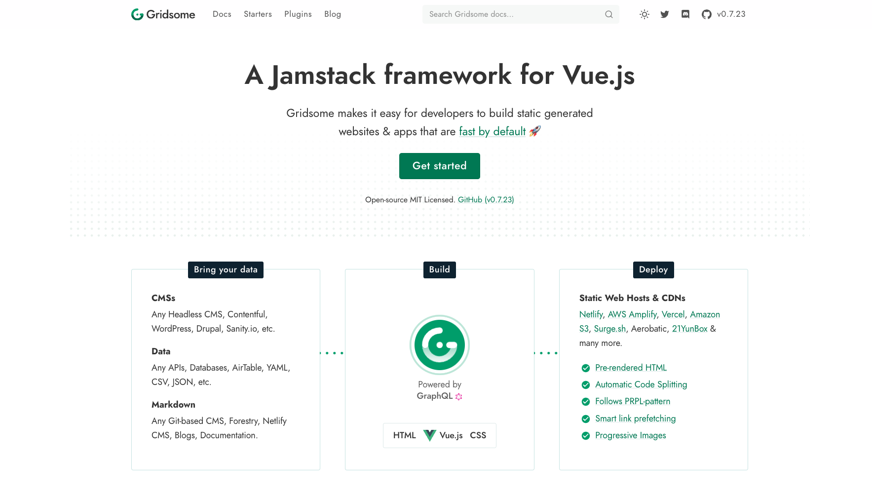Click the Vue.js logo icon
Viewport: 872px width, 494px height.
(430, 435)
